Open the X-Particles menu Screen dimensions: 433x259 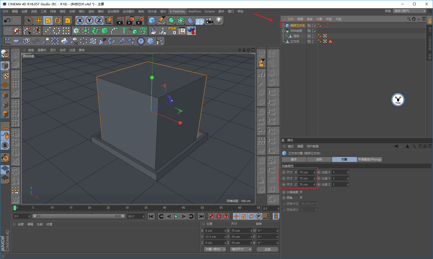click(x=177, y=11)
